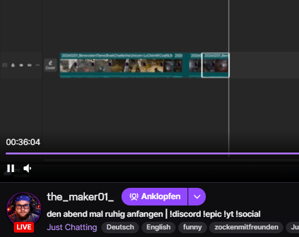Mute the stream volume speaker icon
The image size is (299, 237).
(28, 168)
